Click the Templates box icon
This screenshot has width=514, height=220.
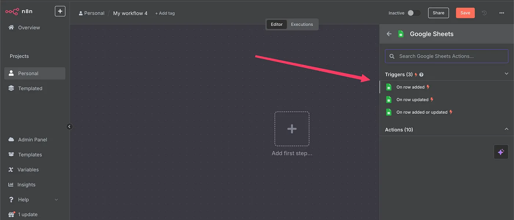(11, 154)
